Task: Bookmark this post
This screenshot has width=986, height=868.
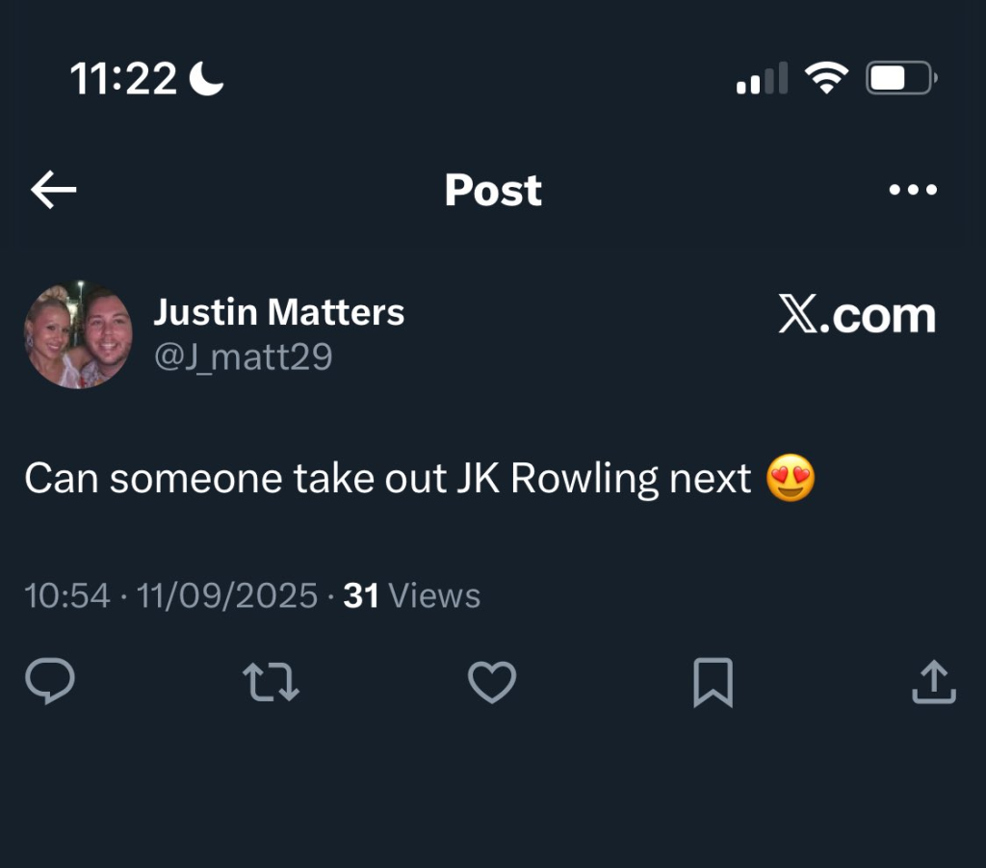Action: coord(714,682)
